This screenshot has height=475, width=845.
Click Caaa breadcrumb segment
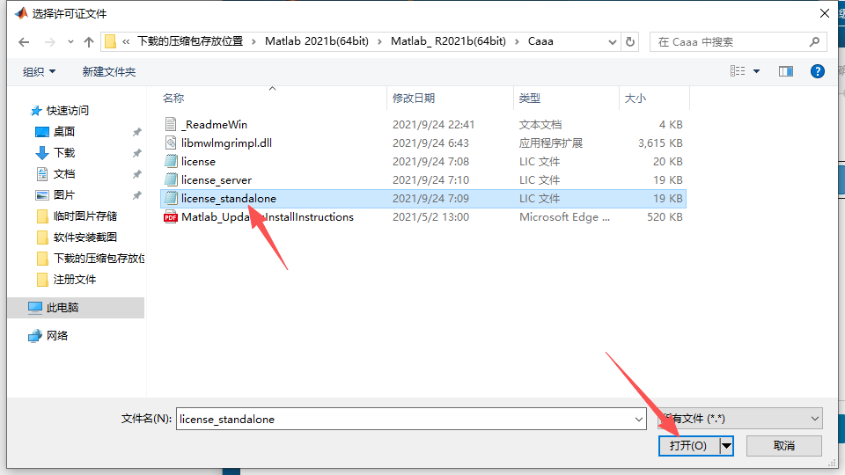[x=540, y=41]
